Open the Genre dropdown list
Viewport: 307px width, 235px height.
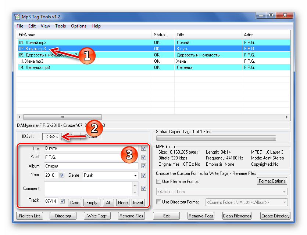tap(135, 175)
